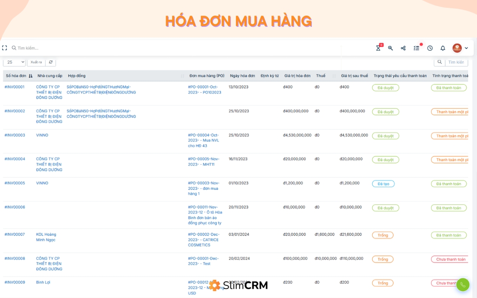
Task: Click date 13/10/2023 cell
Action: pyautogui.click(x=238, y=87)
